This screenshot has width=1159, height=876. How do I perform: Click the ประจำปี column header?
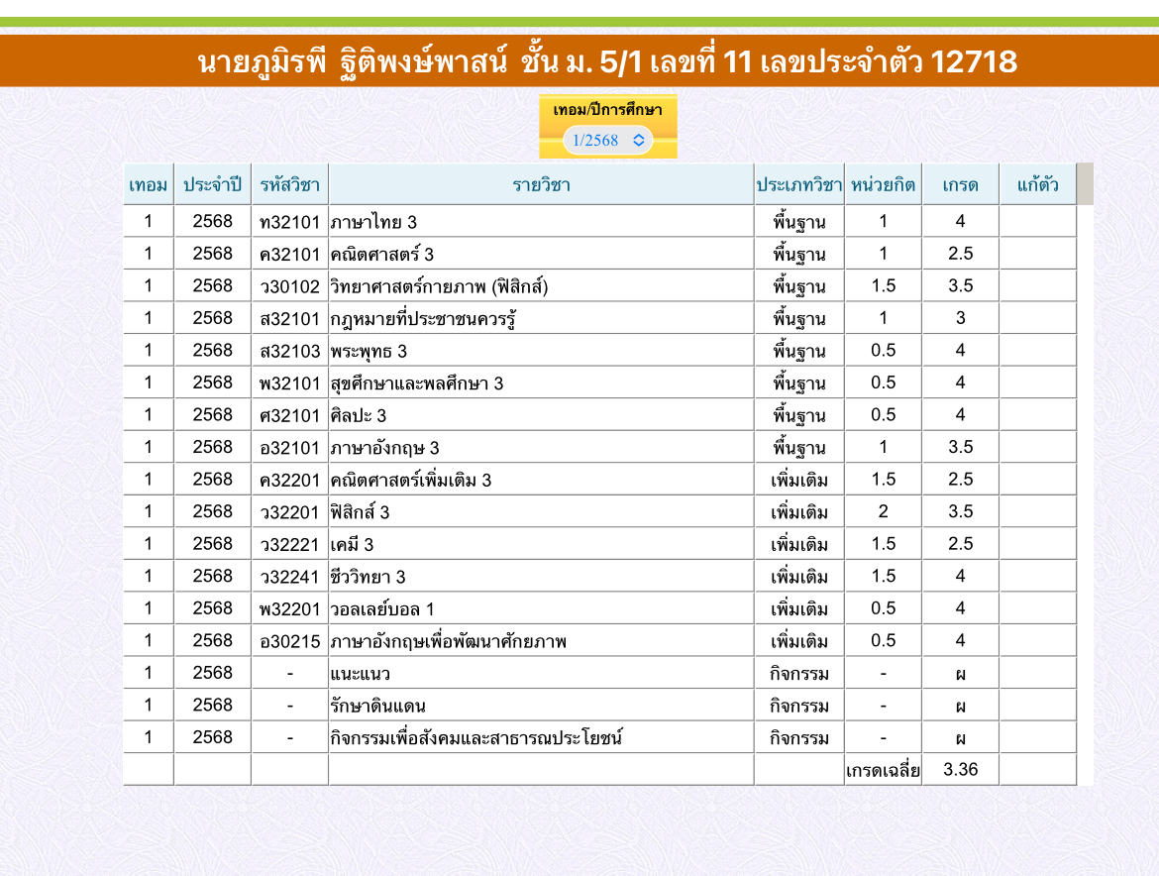point(212,185)
